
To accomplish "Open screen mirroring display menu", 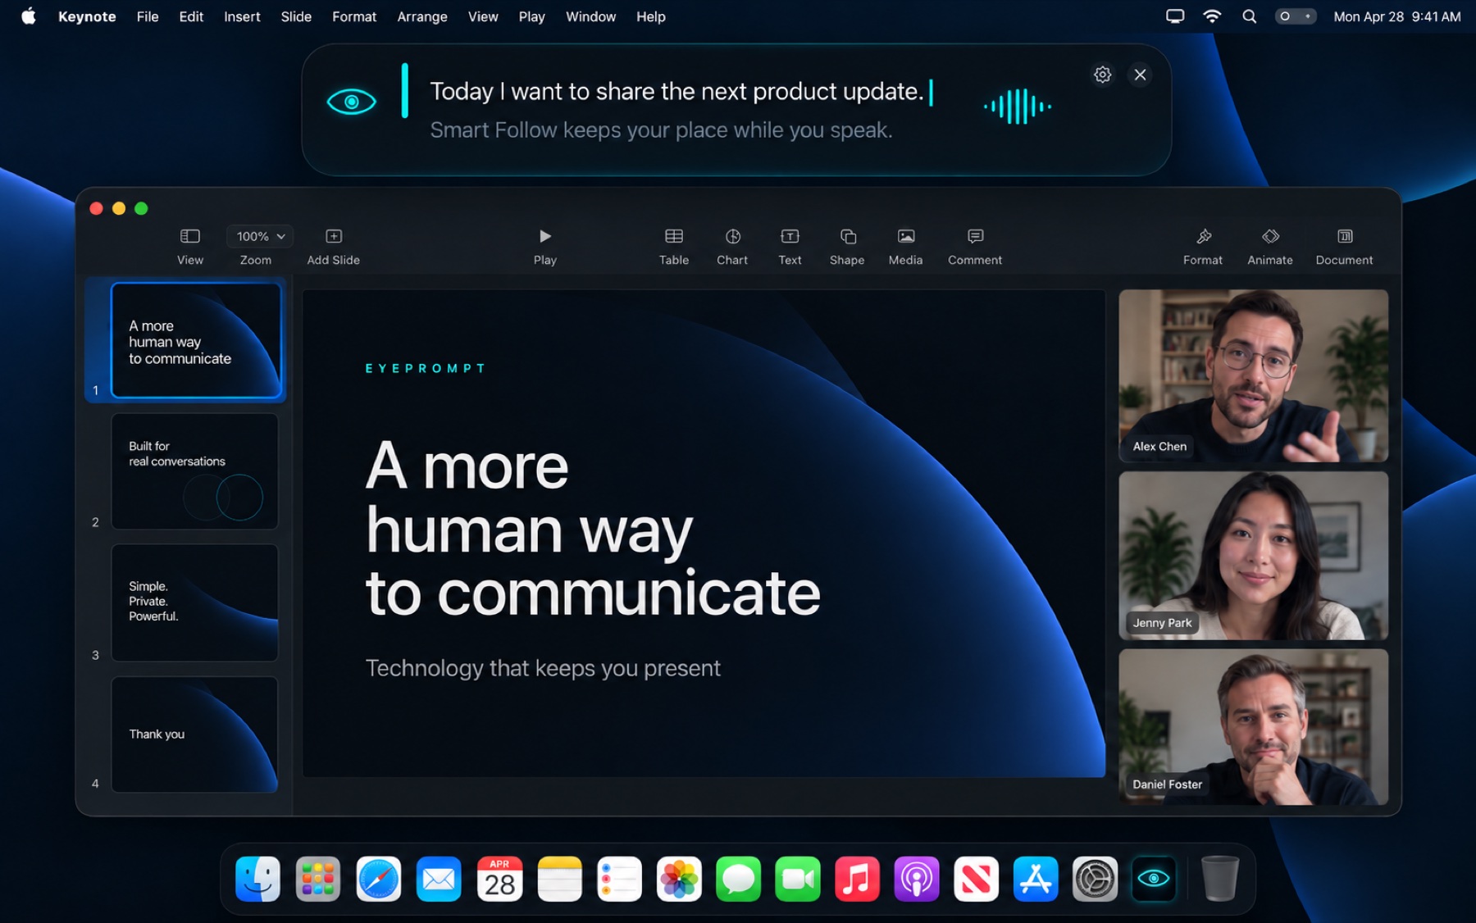I will pyautogui.click(x=1175, y=16).
